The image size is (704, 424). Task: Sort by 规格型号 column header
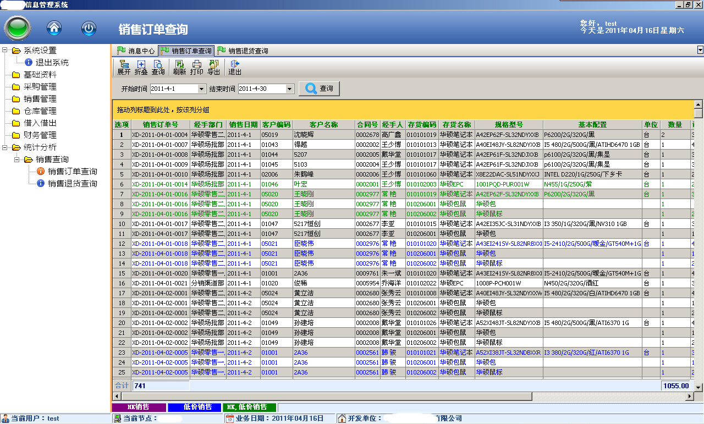509,125
